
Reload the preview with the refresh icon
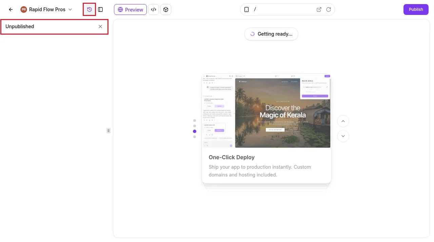click(329, 10)
